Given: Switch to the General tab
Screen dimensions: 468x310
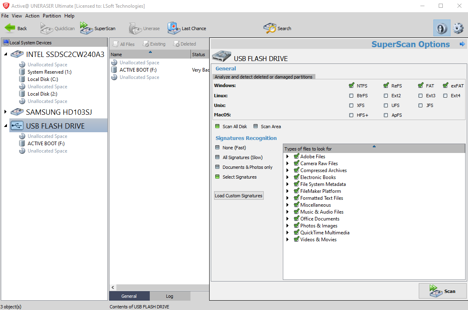Looking at the screenshot, I should [x=129, y=296].
